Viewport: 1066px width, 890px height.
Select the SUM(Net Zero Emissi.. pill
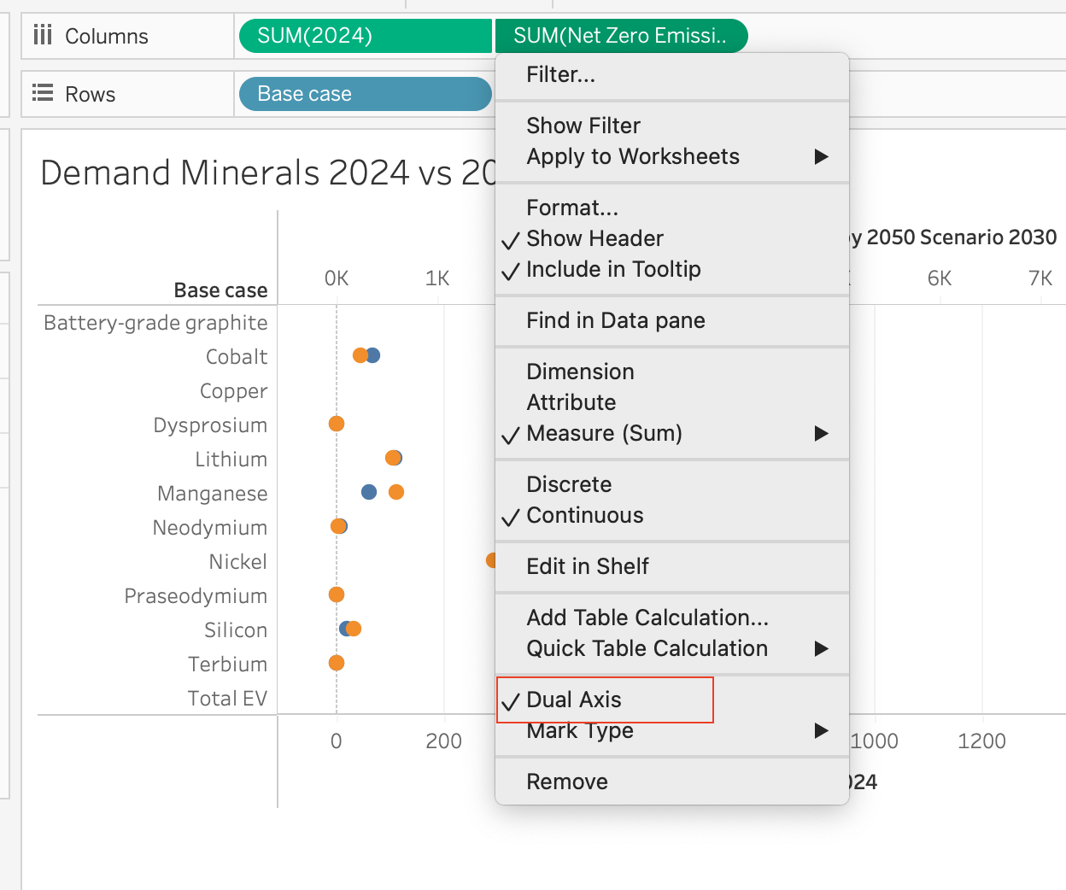pyautogui.click(x=621, y=36)
